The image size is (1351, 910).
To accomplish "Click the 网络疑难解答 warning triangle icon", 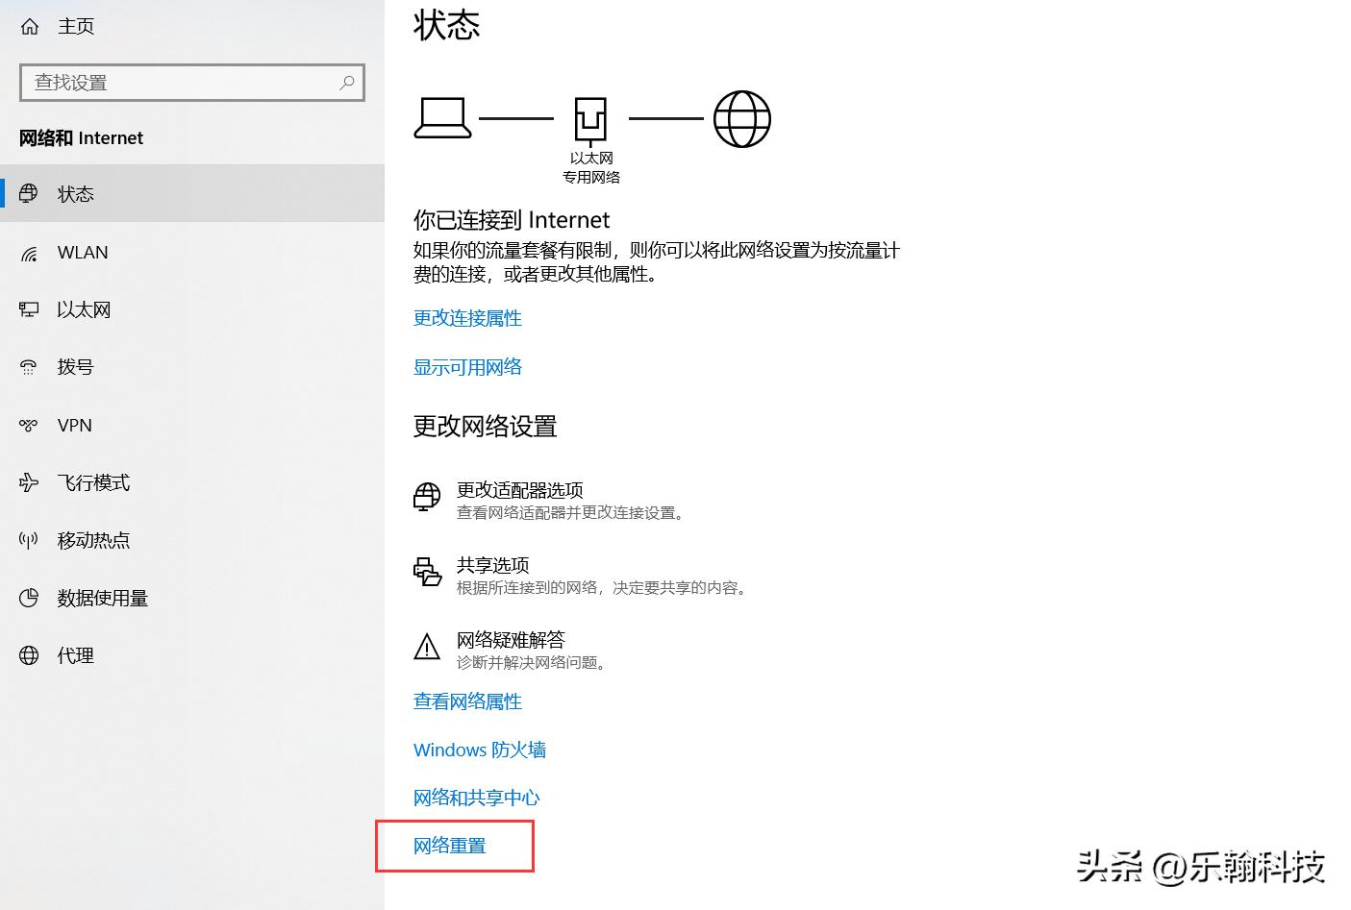I will 426,648.
